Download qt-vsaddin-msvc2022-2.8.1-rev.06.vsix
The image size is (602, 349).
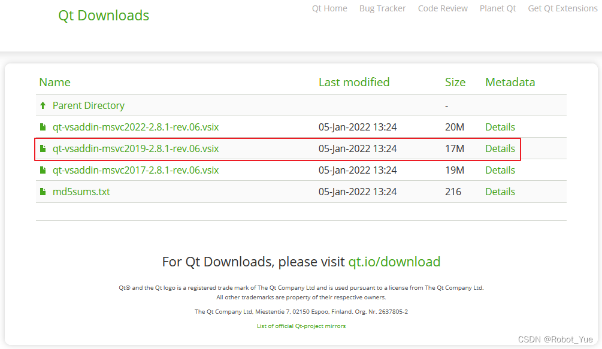pyautogui.click(x=135, y=127)
